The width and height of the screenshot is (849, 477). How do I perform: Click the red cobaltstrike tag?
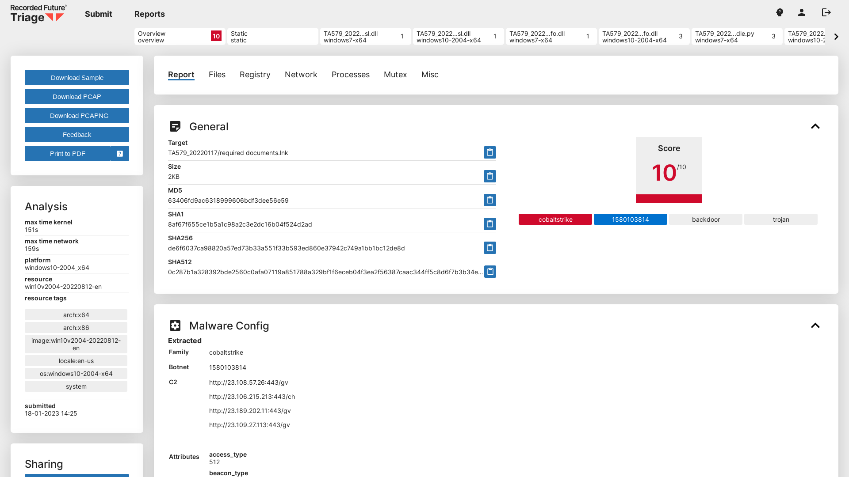555,220
